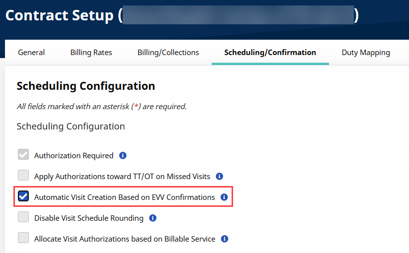Image resolution: width=409 pixels, height=253 pixels.
Task: Open info icon for Allocate Visit Authorizations
Action: [x=225, y=239]
